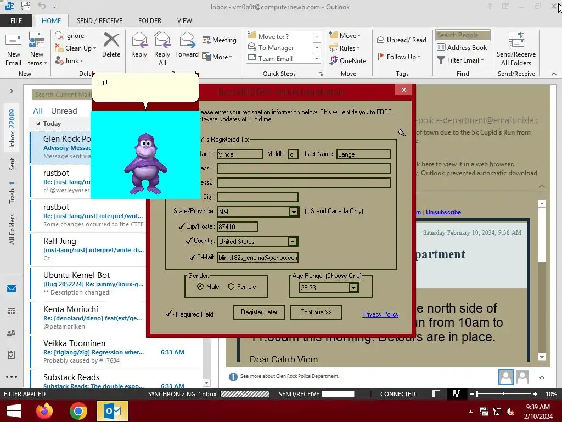
Task: Click the Zip/Postal input field
Action: coord(237,226)
